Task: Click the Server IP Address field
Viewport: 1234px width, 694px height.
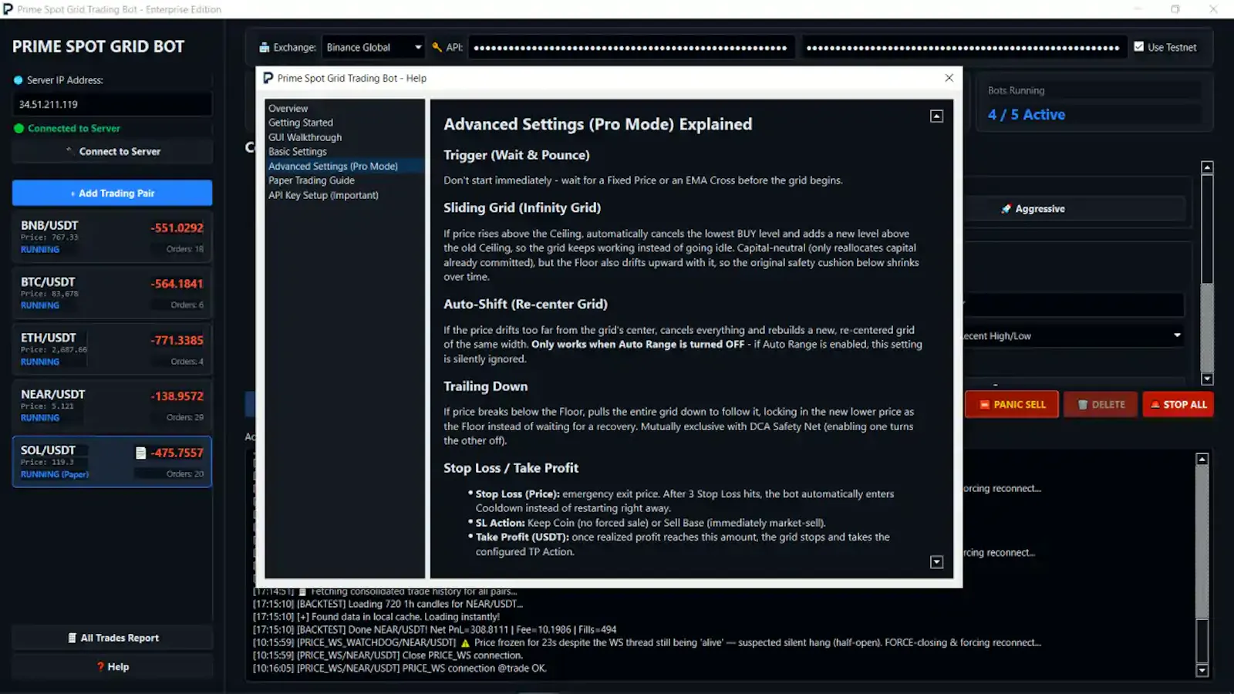Action: (112, 104)
